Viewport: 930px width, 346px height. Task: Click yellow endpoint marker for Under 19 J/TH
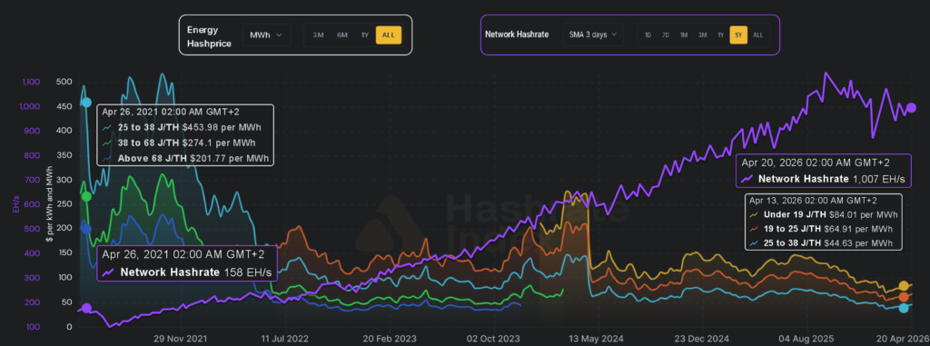click(904, 286)
